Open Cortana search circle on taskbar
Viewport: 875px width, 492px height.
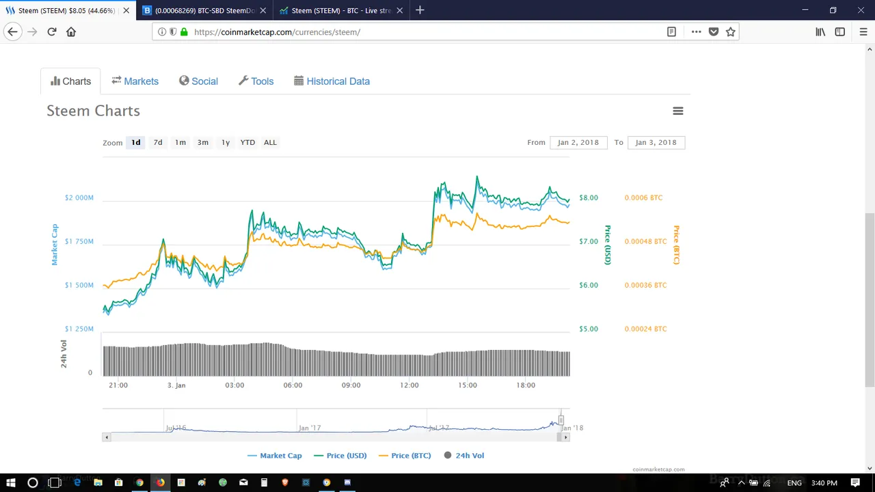coord(32,482)
